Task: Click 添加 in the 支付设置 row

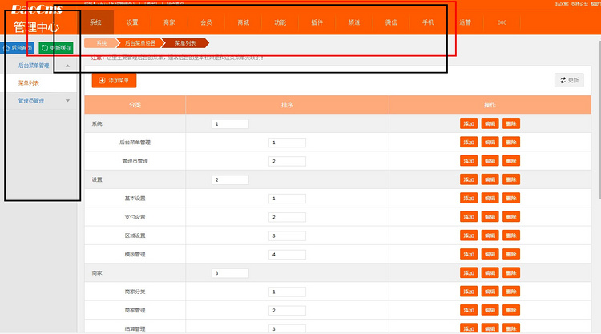Action: tap(469, 217)
